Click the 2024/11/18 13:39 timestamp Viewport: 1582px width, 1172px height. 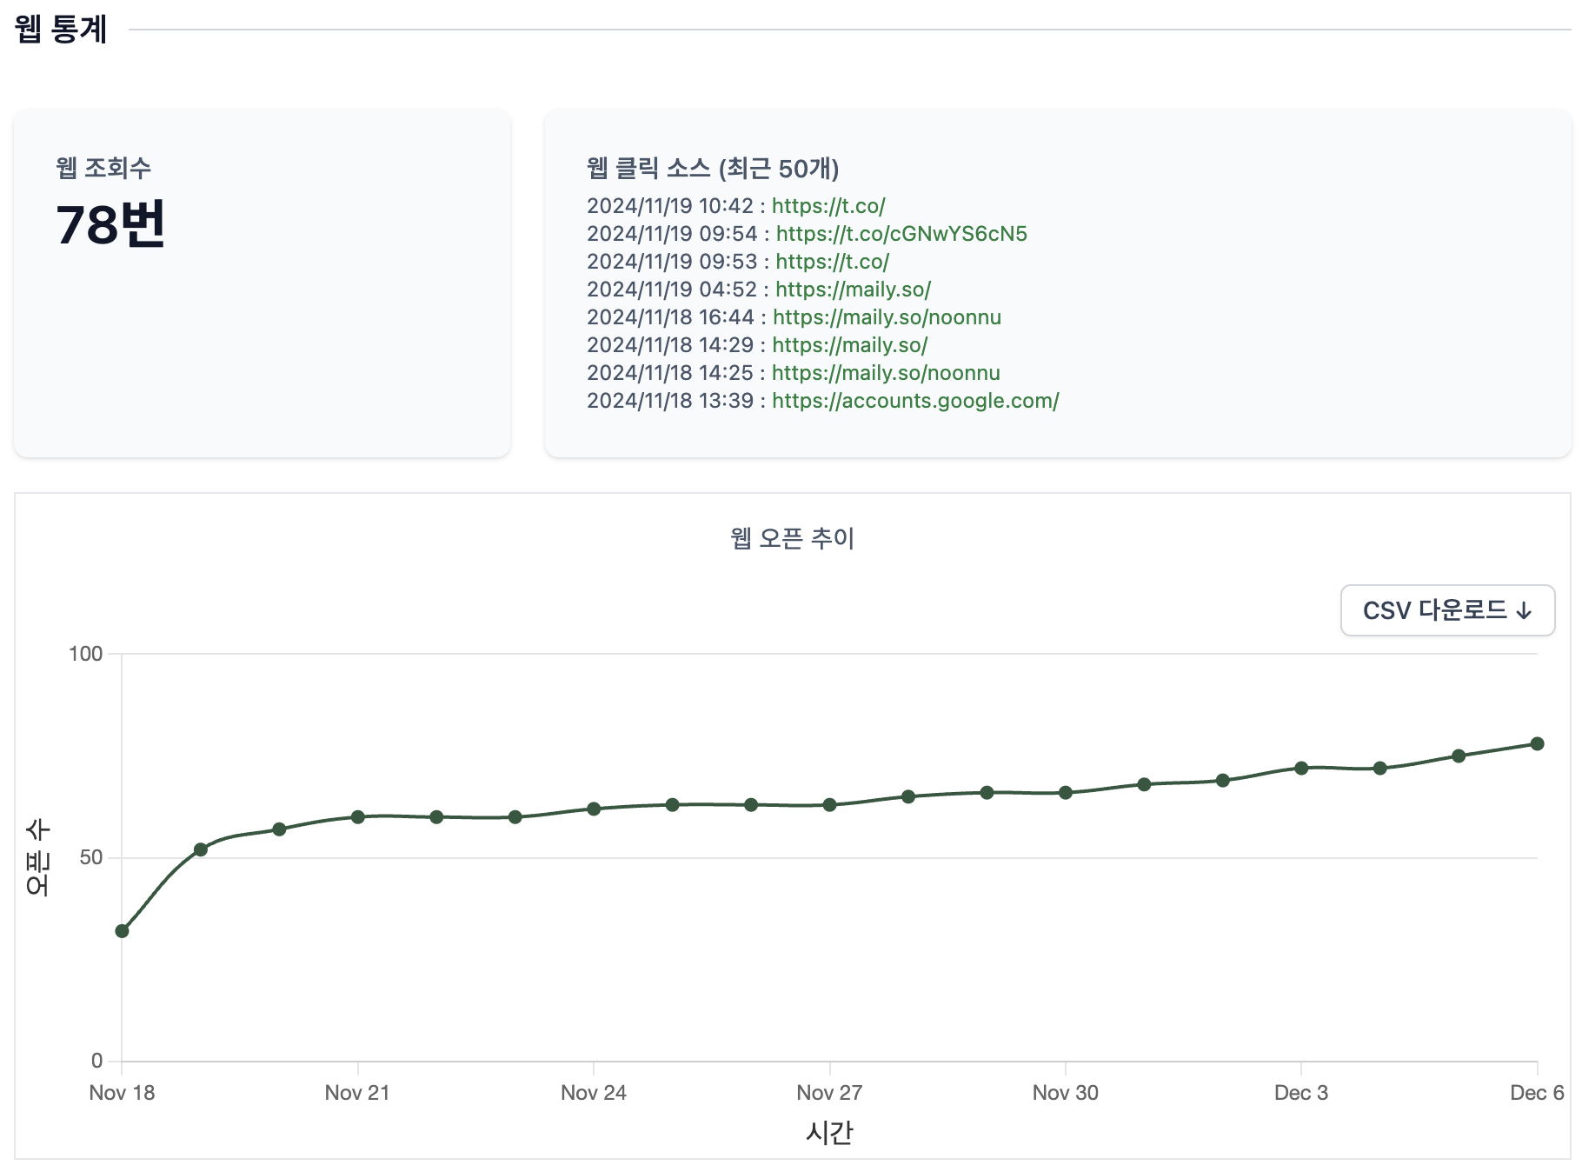tap(670, 401)
